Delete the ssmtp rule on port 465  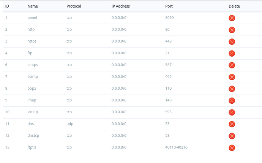pos(232,77)
